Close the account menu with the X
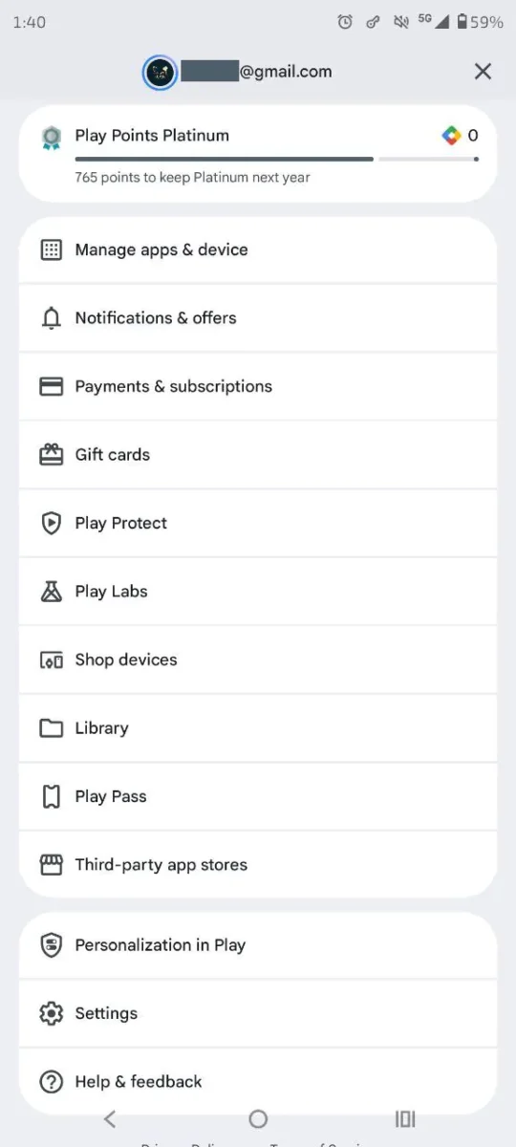 [483, 72]
